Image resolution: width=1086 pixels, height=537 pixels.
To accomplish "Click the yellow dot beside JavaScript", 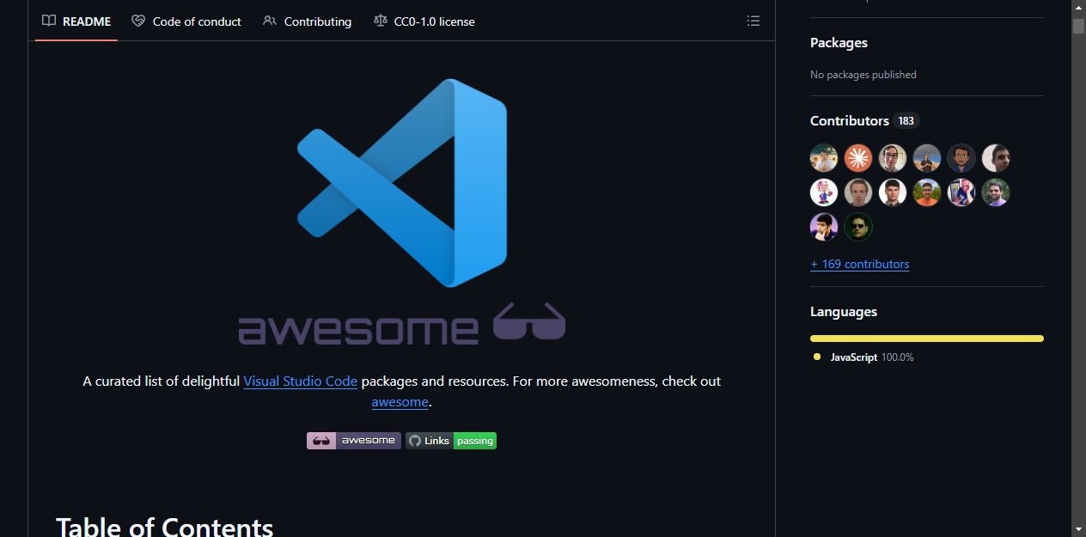I will pyautogui.click(x=817, y=357).
